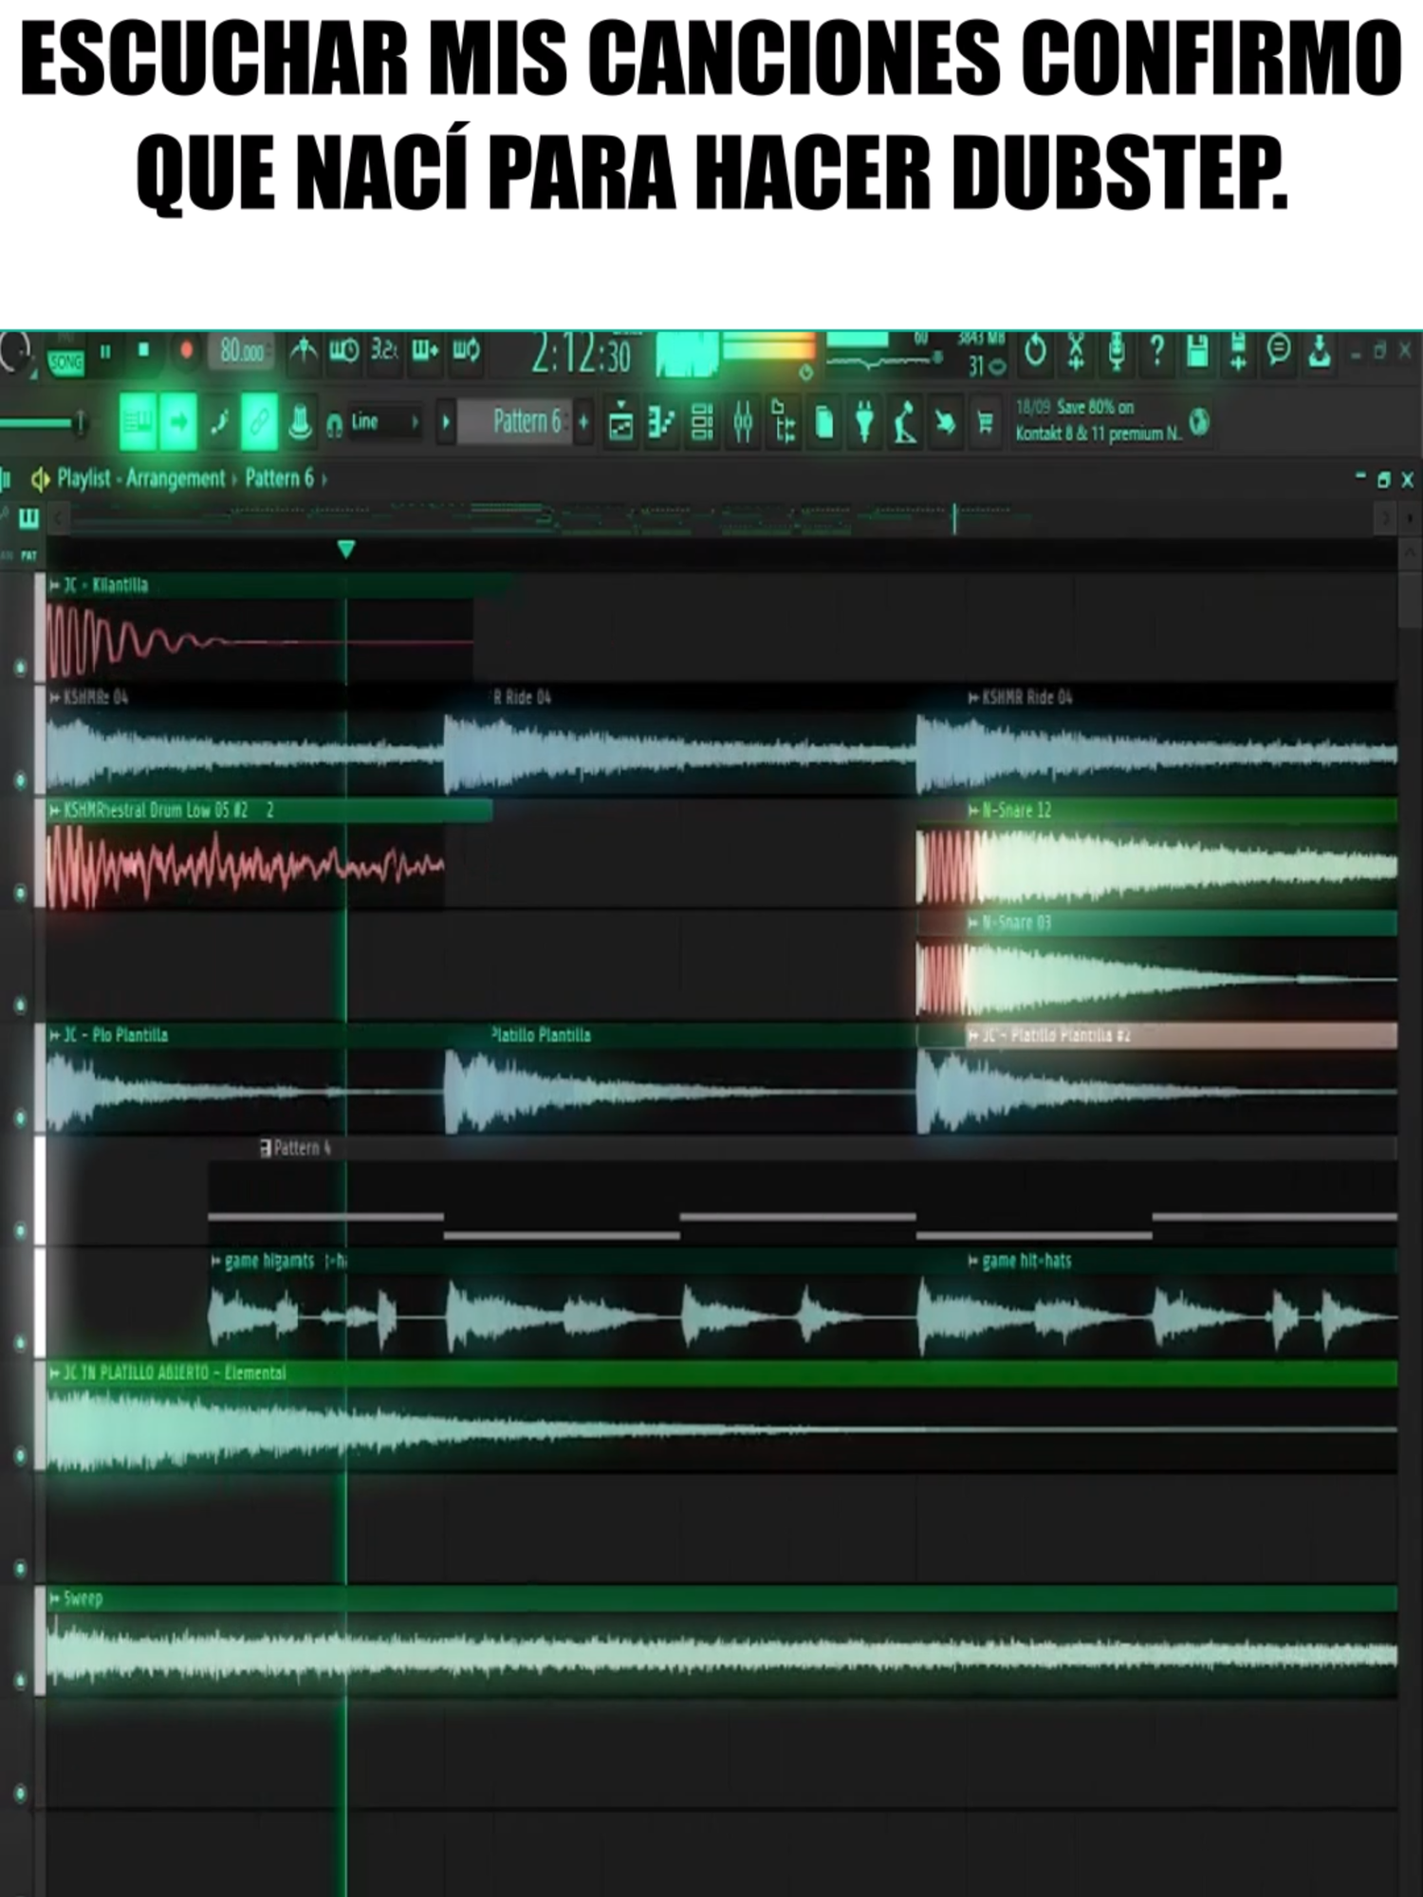Mute the game hit-hats track

click(20, 1343)
